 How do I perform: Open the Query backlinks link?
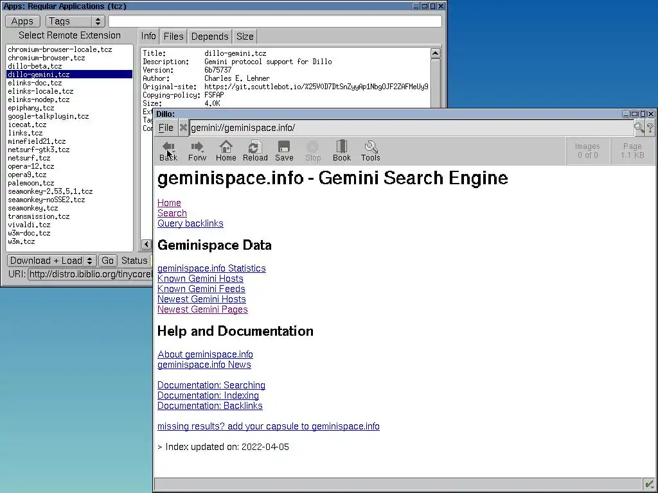[190, 223]
